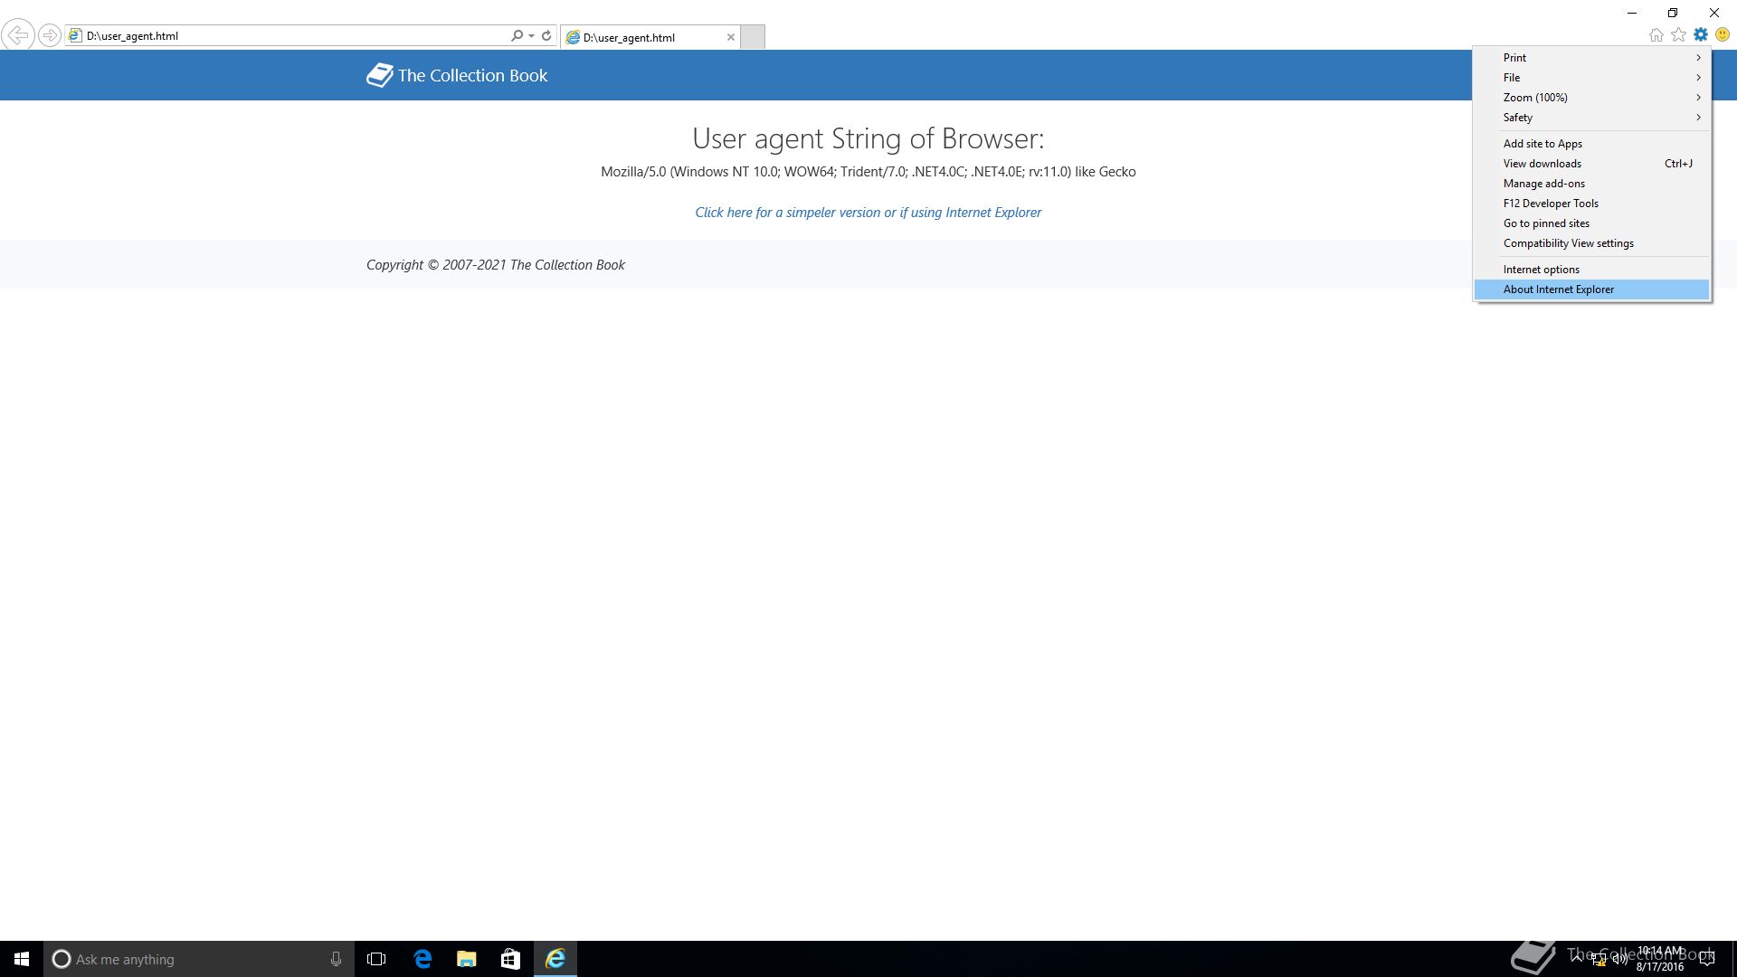Screen dimensions: 1737x977
Task: Open the Safety submenu
Action: (x=1592, y=118)
